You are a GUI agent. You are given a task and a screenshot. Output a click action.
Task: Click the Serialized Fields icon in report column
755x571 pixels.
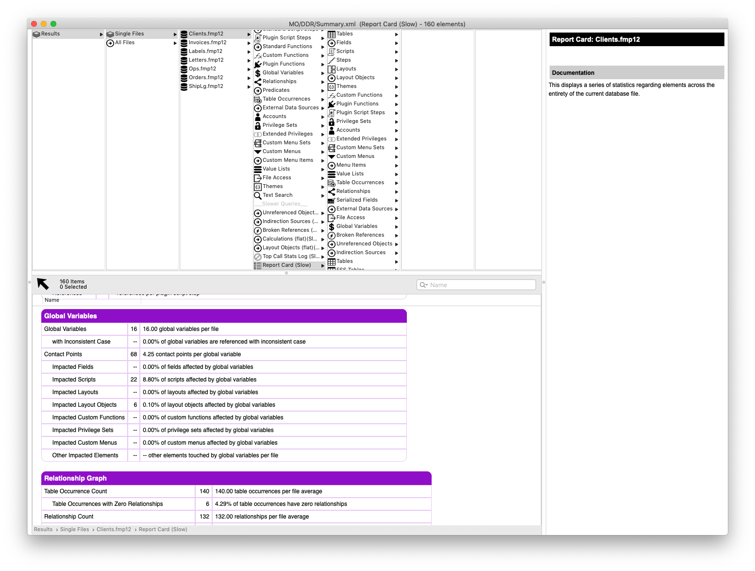(x=332, y=200)
